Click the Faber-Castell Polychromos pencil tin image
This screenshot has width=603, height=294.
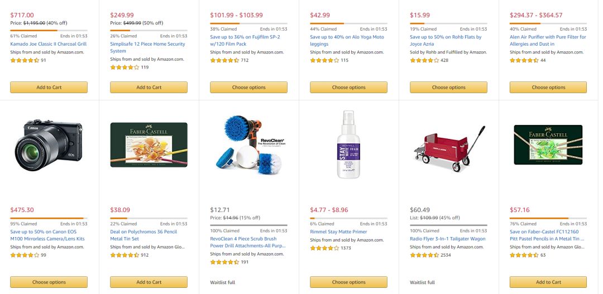pos(149,145)
